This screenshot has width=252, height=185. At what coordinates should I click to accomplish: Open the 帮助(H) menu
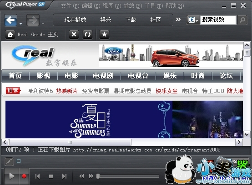pos(175,6)
